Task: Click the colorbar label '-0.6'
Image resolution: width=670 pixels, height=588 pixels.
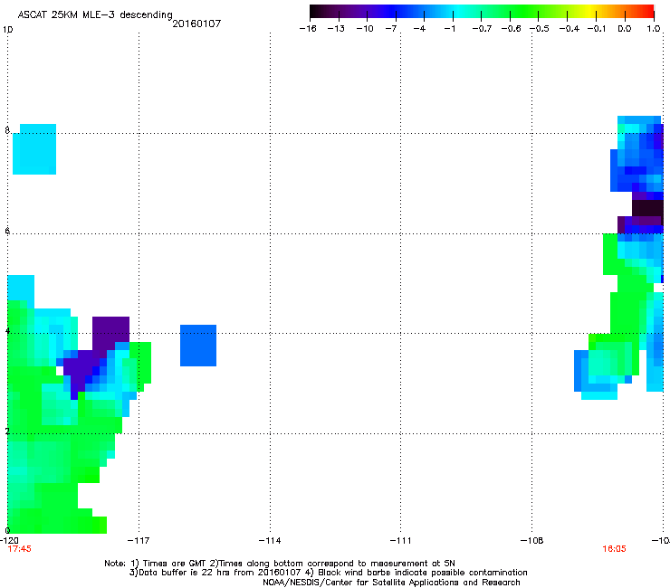Action: coord(511,29)
